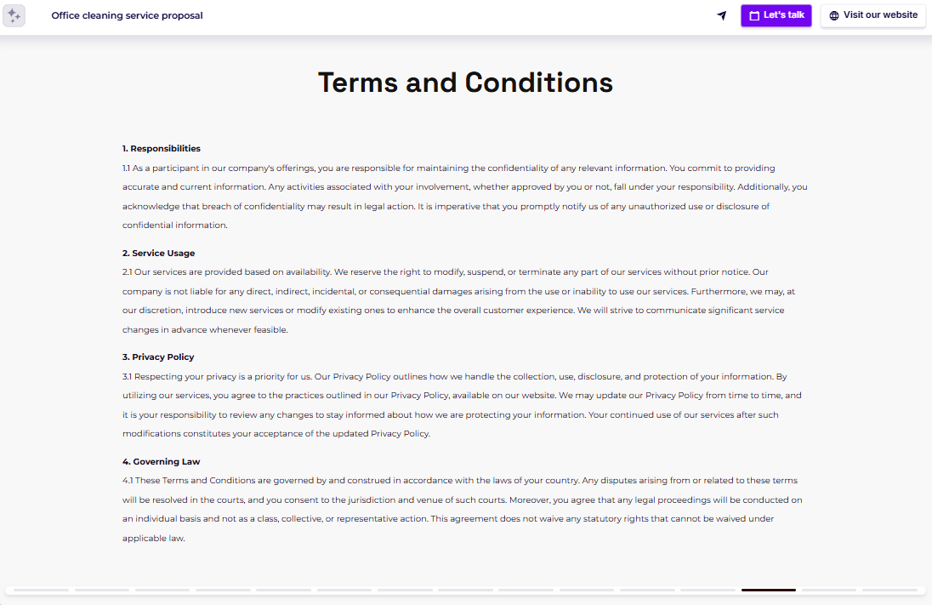Jump to the last page segment at bottom
This screenshot has height=605, width=932.
click(889, 589)
